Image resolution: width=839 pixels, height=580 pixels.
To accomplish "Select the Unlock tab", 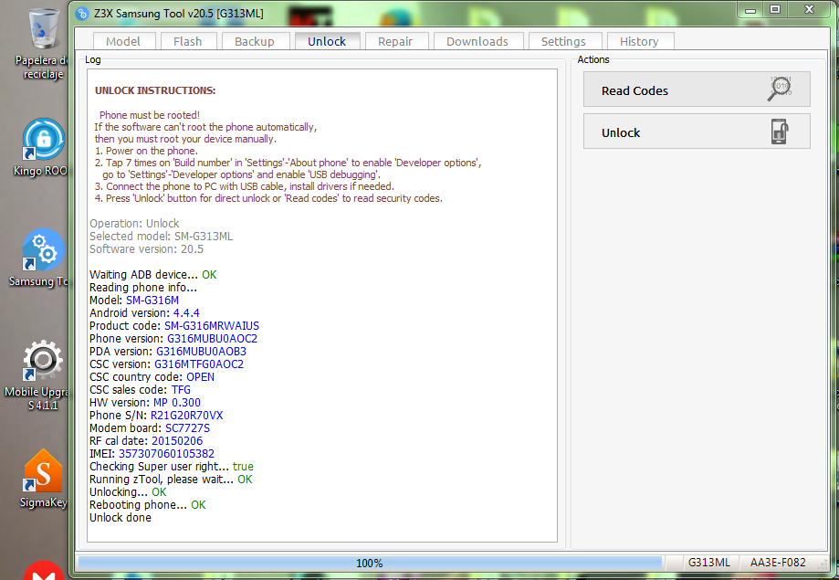I will [x=326, y=41].
